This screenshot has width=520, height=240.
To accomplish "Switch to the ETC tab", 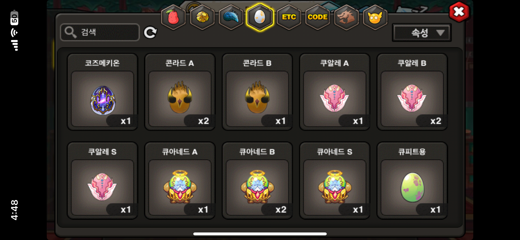I will point(289,17).
